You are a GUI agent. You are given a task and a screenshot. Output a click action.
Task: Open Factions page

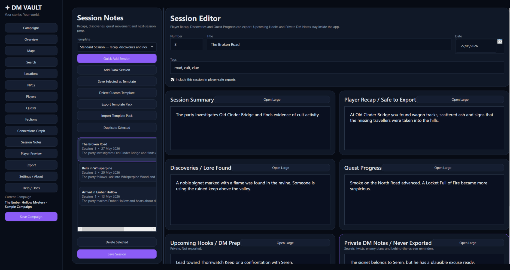tap(31, 119)
